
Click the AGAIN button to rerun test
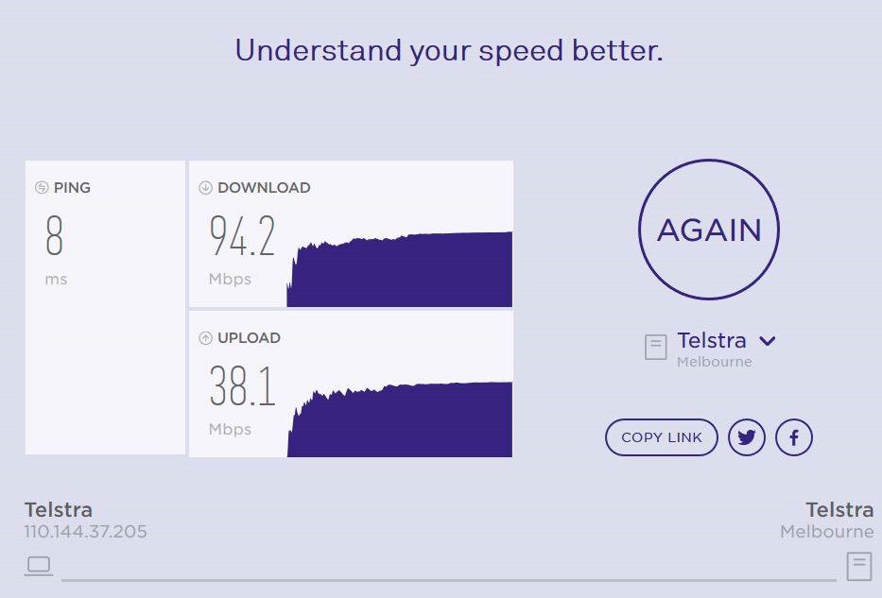point(709,230)
